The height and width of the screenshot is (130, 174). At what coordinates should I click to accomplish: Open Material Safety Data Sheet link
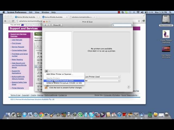pyautogui.click(x=19, y=83)
